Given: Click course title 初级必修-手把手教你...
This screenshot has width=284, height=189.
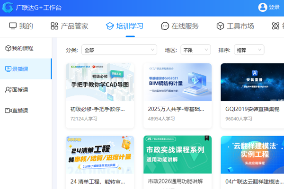Looking at the screenshot, I should tap(98, 109).
